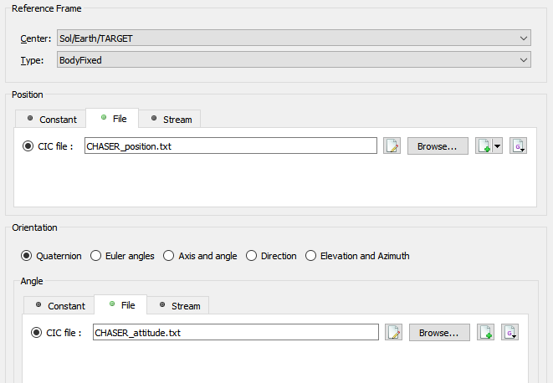This screenshot has width=553, height=383.
Task: Choose Elevation and Azimuth option
Action: (x=357, y=256)
